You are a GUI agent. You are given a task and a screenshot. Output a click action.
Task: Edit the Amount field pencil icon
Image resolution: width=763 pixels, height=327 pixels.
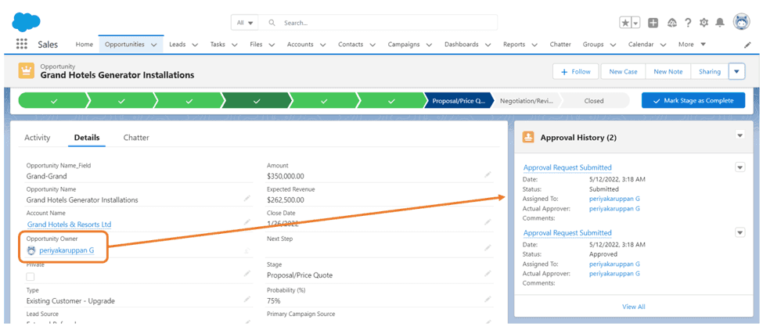click(x=488, y=174)
